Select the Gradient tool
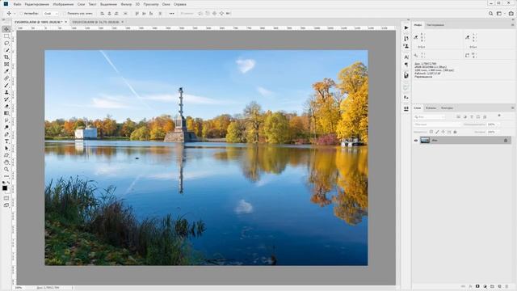The height and width of the screenshot is (291, 517). (6, 113)
